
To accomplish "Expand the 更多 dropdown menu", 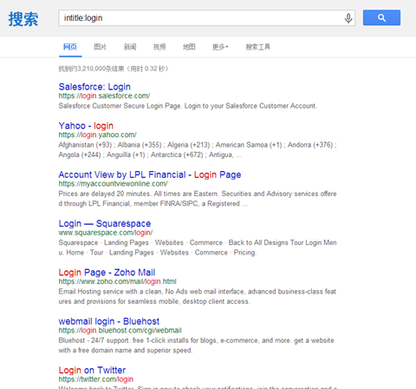I will point(220,47).
